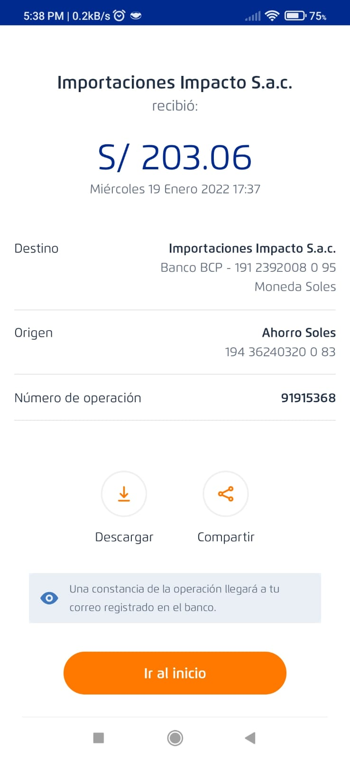
Task: Tap the S/ 203.06 amount
Action: pos(175,157)
